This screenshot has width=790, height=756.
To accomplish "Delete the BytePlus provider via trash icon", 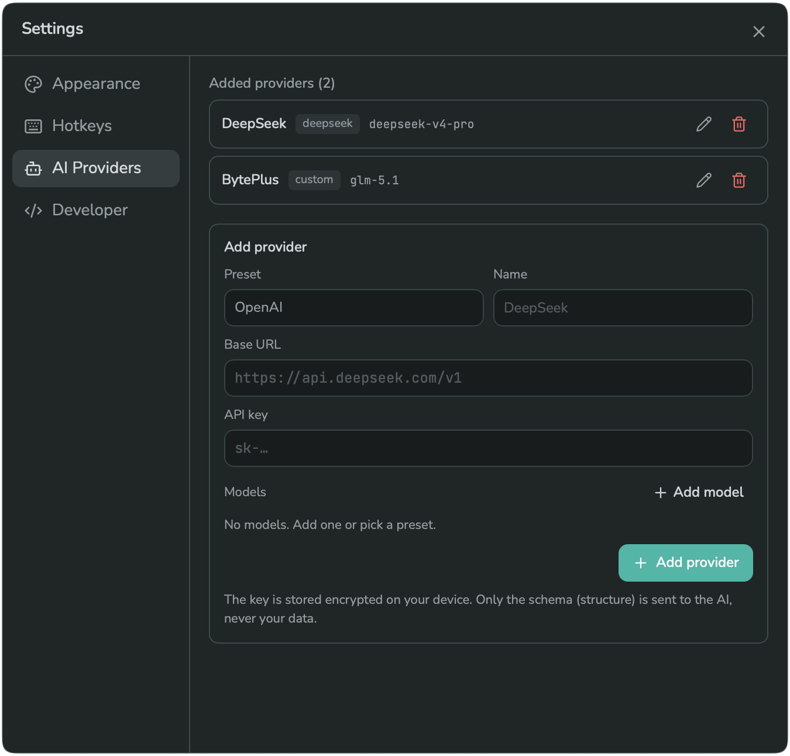I will pos(739,180).
